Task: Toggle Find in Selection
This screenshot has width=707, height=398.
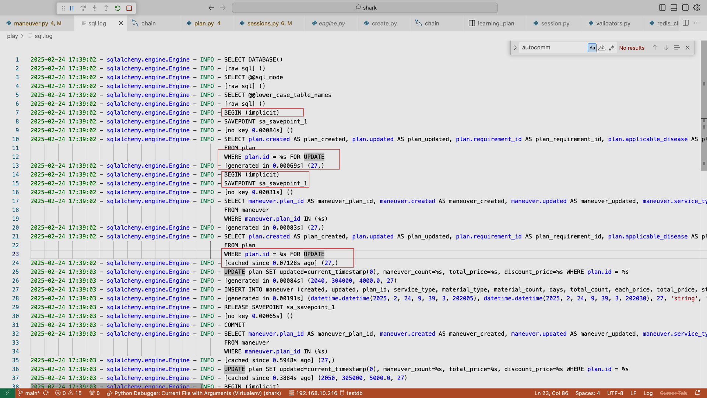Action: 677,48
